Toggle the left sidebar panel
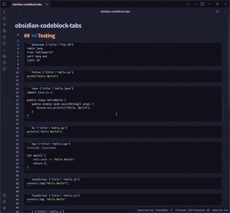The width and height of the screenshot is (230, 213). coord(4,4)
